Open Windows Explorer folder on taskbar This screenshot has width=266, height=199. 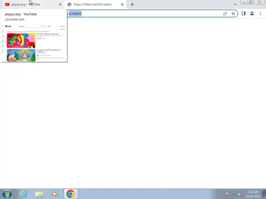[x=39, y=194]
